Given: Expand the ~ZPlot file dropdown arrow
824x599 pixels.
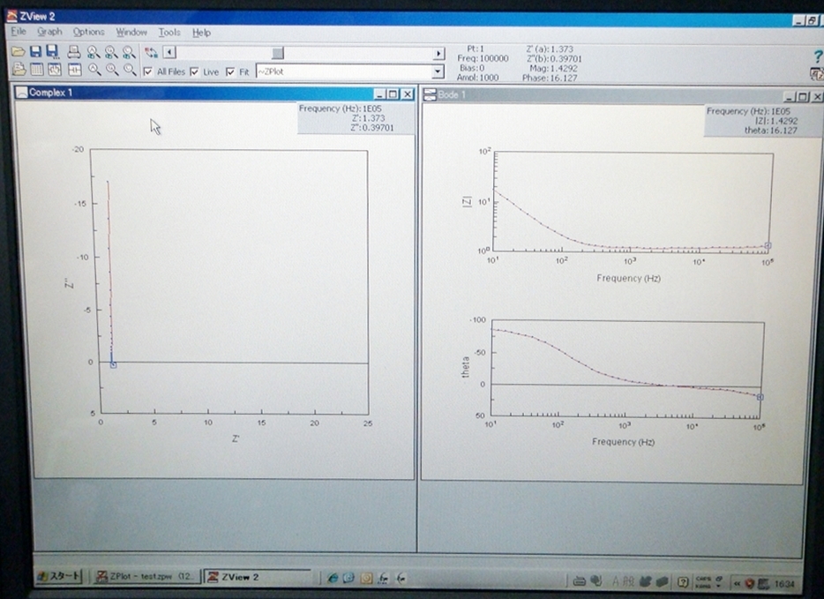Looking at the screenshot, I should pos(438,71).
